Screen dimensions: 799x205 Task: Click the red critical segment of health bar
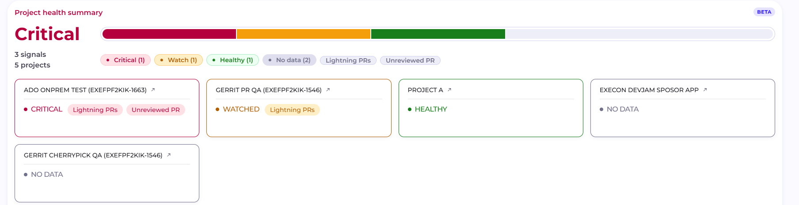tap(169, 34)
